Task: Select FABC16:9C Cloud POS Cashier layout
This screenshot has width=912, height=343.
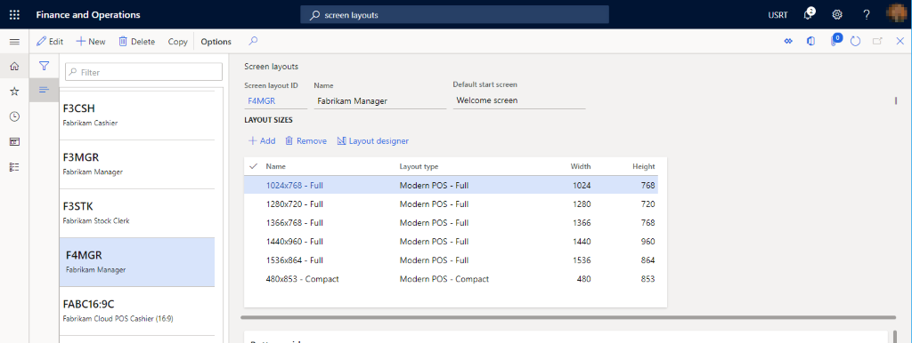Action: click(136, 310)
